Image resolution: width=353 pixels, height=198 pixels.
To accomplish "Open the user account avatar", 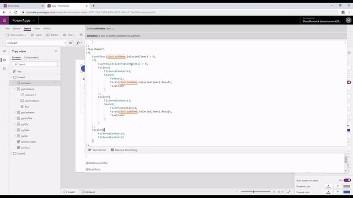I will [x=348, y=20].
